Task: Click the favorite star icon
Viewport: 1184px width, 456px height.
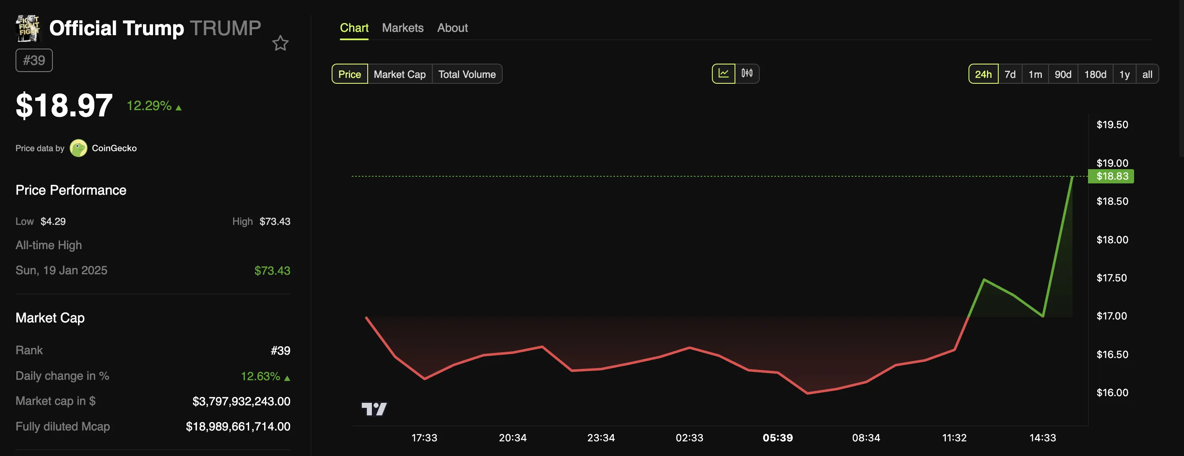Action: point(280,44)
